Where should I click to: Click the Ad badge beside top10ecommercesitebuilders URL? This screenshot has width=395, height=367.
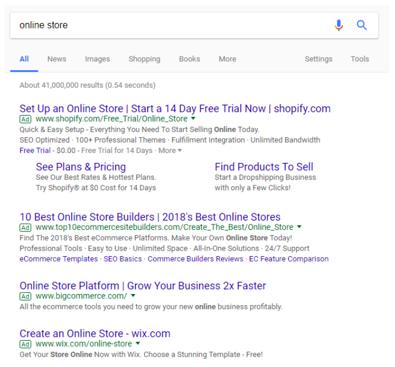pyautogui.click(x=25, y=228)
